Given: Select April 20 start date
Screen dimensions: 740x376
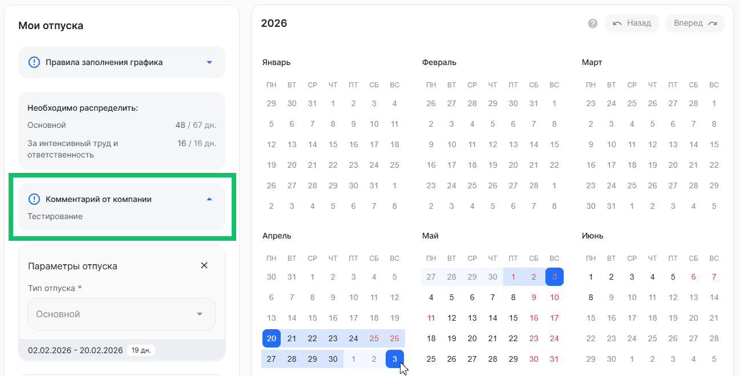Looking at the screenshot, I should tap(272, 338).
